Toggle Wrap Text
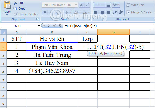 [135, 5]
